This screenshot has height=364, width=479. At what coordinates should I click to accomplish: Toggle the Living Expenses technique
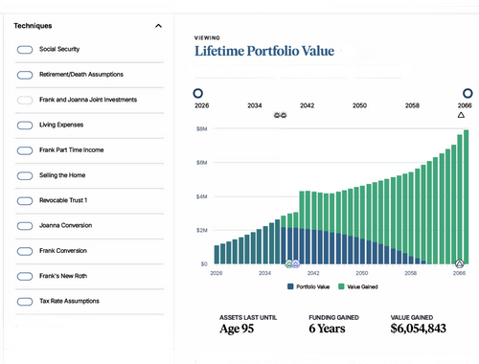25,125
